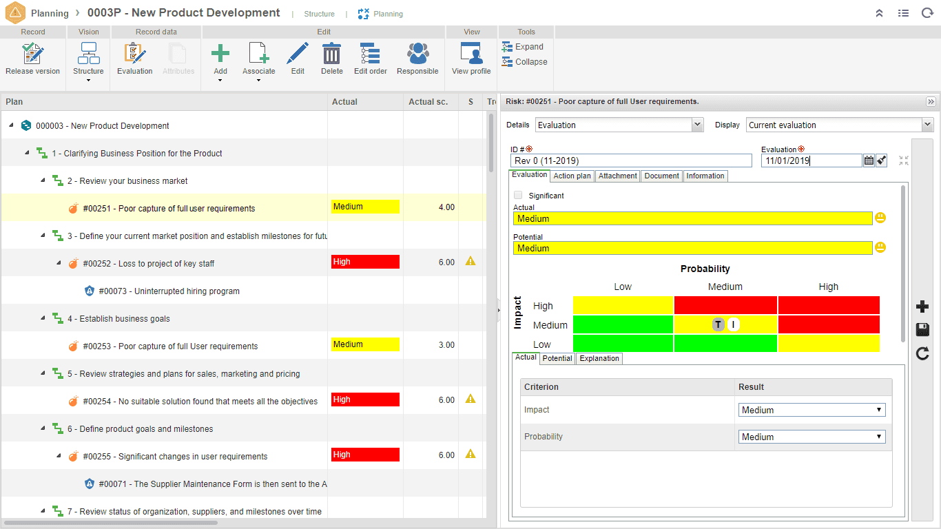Switch to the Potential tab

(557, 358)
